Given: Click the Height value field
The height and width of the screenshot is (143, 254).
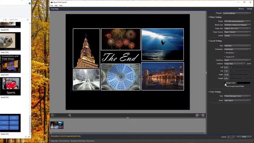Looking at the screenshot, I should point(227,79).
